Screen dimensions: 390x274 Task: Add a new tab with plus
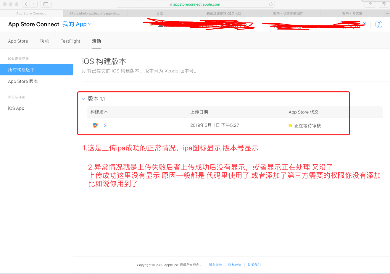(x=387, y=13)
